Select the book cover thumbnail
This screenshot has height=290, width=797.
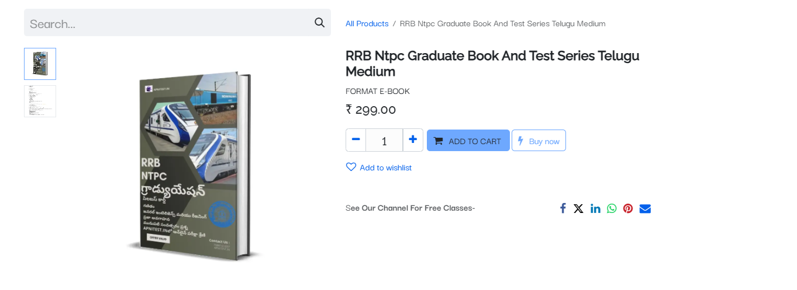[x=40, y=64]
